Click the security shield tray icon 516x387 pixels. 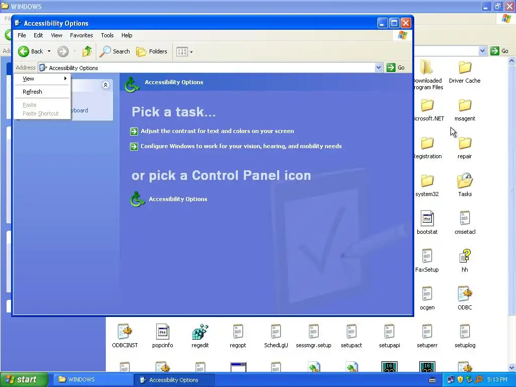click(x=460, y=380)
